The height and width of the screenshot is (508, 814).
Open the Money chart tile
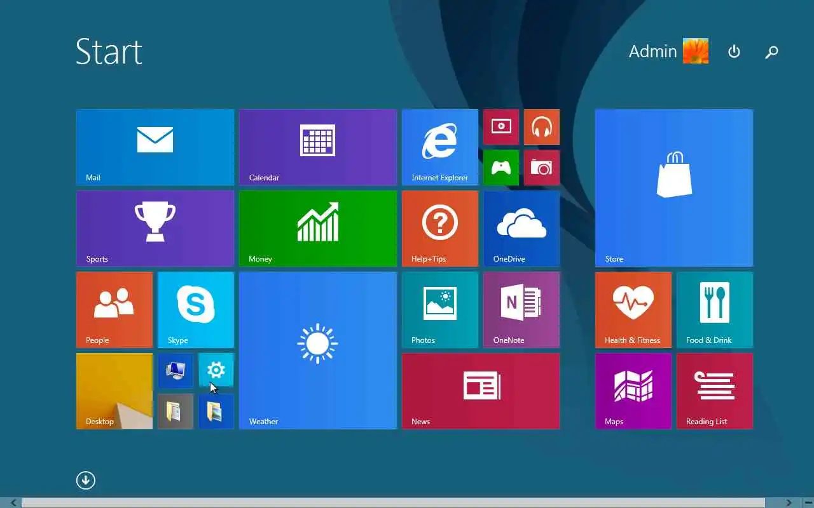point(318,229)
